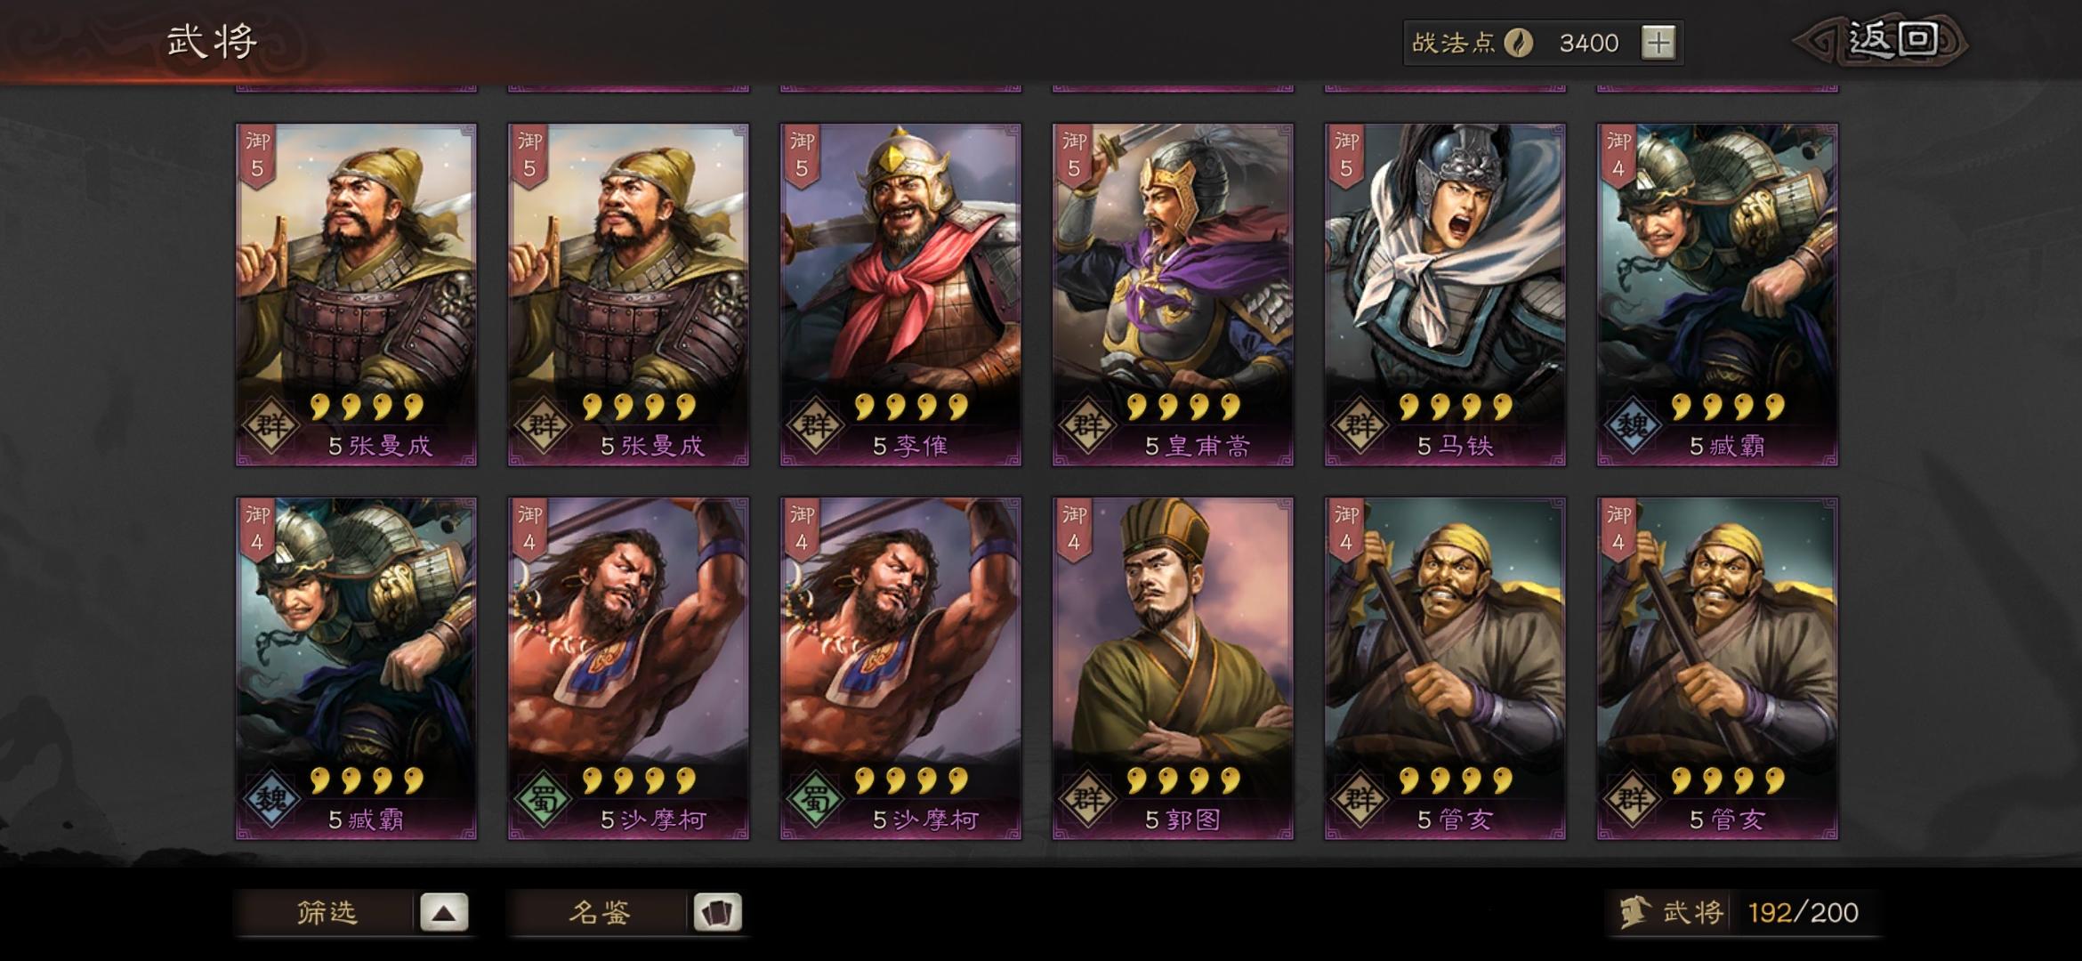Select the 武将 count 192/200 indicator
This screenshot has height=961, width=2082.
pyautogui.click(x=1803, y=913)
